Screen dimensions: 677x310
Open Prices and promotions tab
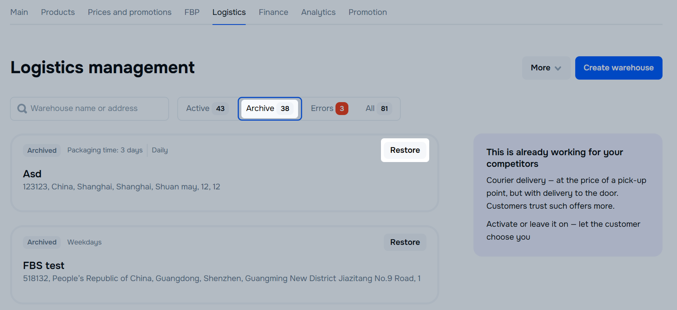[x=130, y=12]
